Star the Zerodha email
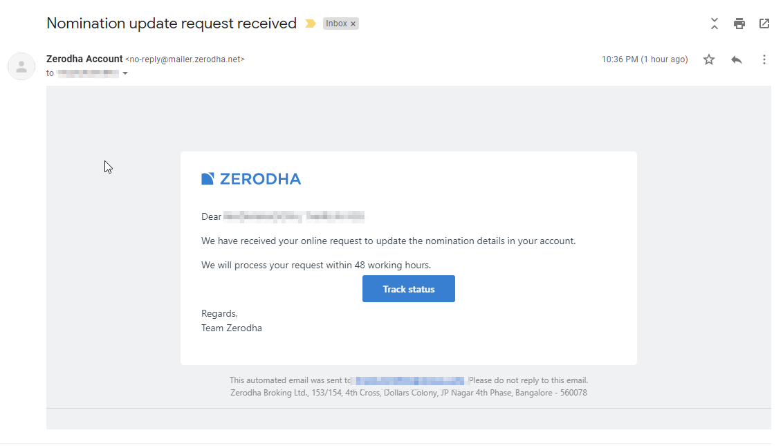783x446 pixels. click(x=708, y=60)
